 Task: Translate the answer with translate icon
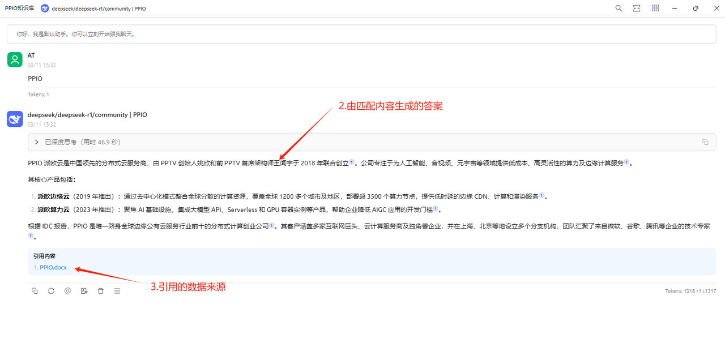click(x=84, y=291)
